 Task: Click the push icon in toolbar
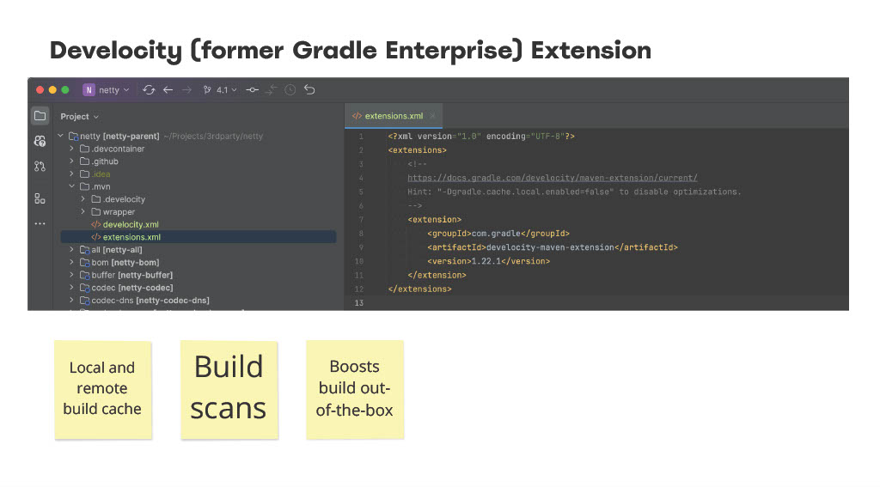pos(271,90)
